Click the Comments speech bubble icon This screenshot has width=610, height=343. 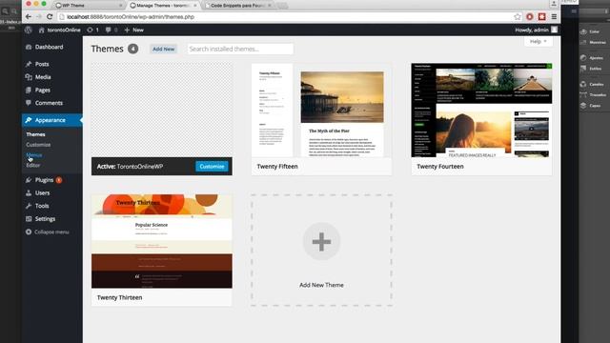pos(29,103)
